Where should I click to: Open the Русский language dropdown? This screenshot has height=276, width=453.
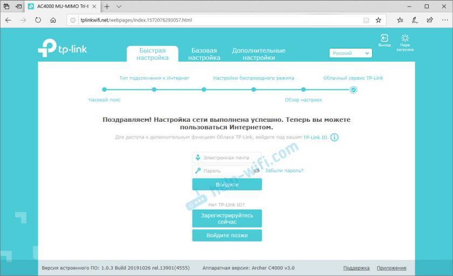pyautogui.click(x=351, y=53)
